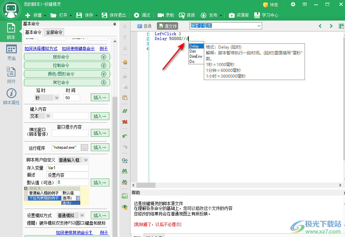The image size is (345, 237).
Task: Open the 普通模拟 simulation mode dropdown
Action: coord(82,215)
